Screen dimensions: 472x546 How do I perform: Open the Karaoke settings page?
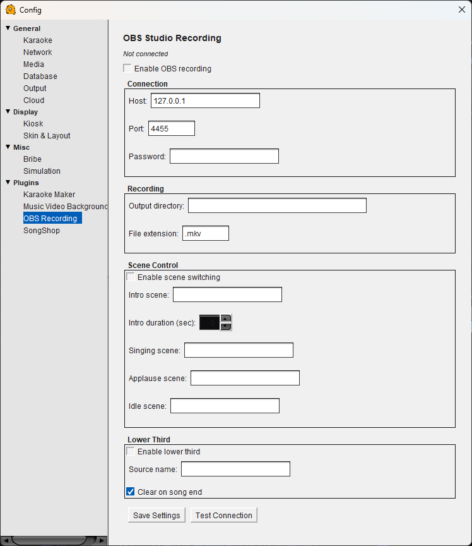(x=38, y=40)
